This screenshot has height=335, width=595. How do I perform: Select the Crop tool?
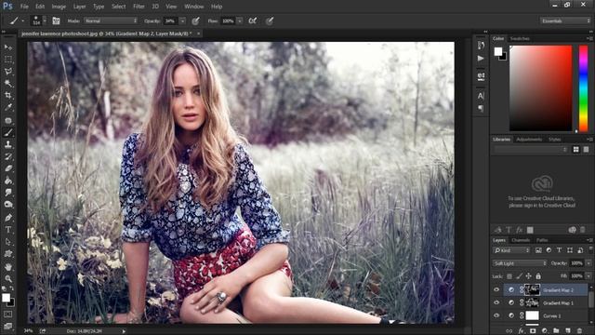[x=8, y=95]
